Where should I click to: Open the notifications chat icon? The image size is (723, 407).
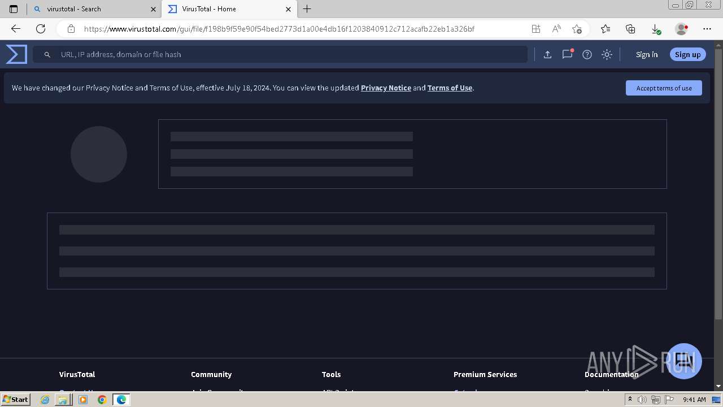pos(567,54)
